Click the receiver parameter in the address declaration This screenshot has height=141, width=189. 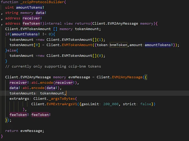click(x=31, y=18)
